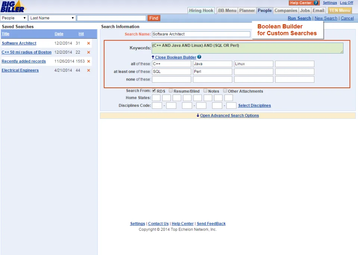
Task: Delete the C++ Boston radius saved search
Action: (x=89, y=52)
